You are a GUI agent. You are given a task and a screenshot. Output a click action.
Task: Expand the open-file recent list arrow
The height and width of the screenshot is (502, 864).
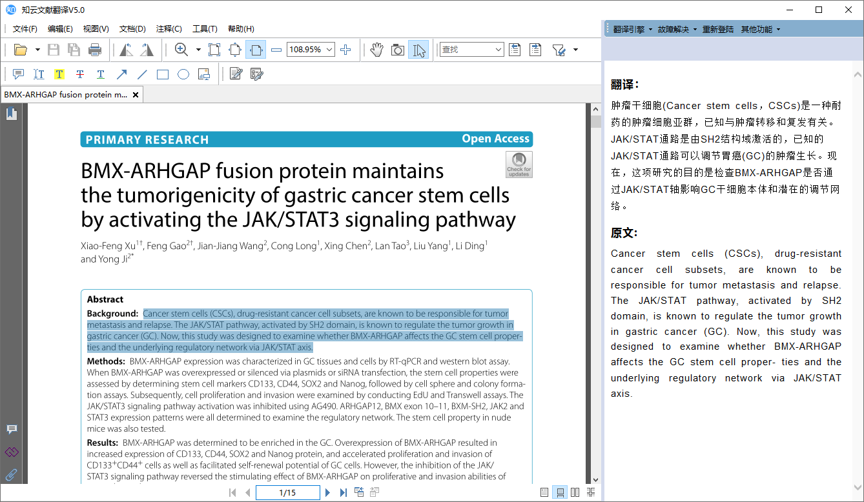37,50
